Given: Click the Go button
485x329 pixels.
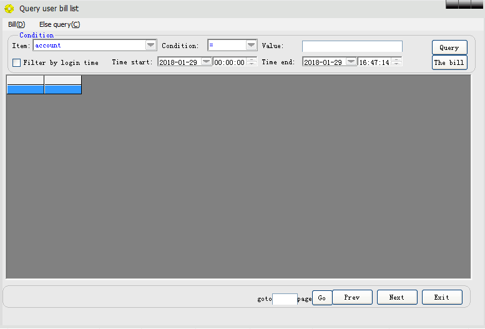Looking at the screenshot, I should pos(322,298).
